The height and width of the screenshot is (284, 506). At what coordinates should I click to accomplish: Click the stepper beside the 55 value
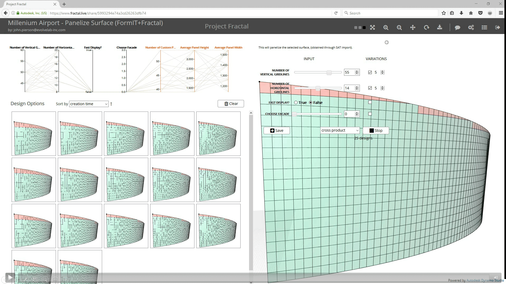pyautogui.click(x=357, y=72)
